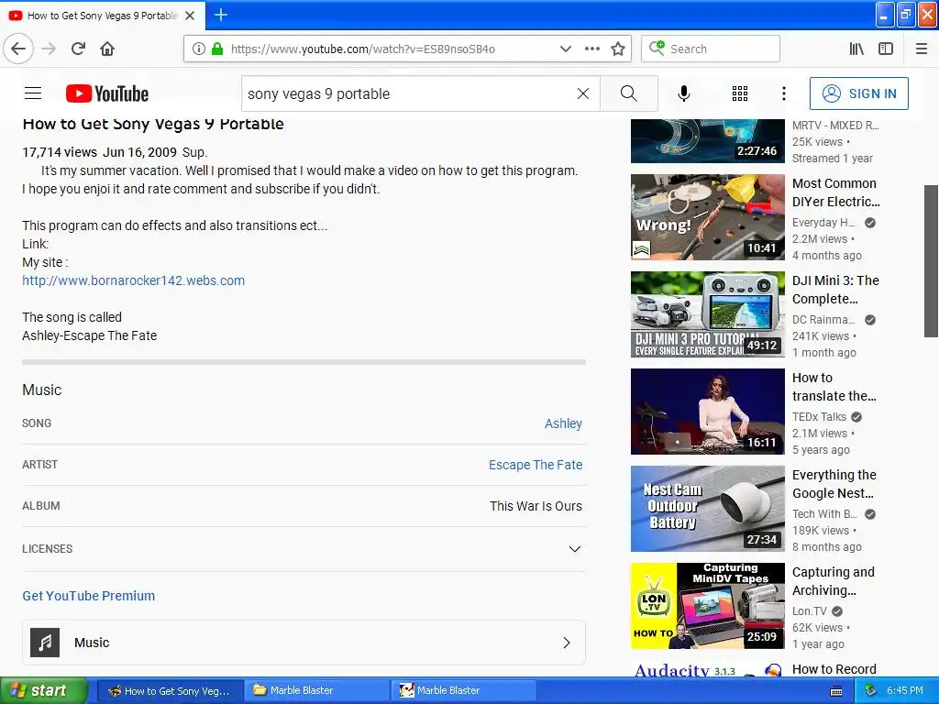Click the browser Search box

(x=711, y=49)
